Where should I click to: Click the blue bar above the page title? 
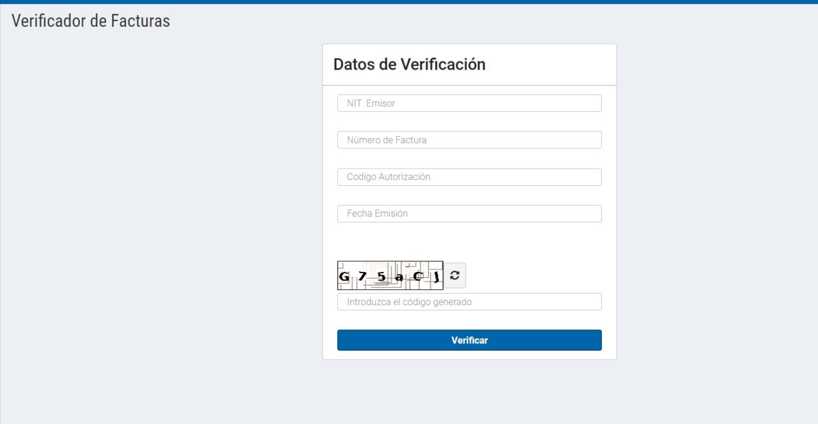pos(409,2)
